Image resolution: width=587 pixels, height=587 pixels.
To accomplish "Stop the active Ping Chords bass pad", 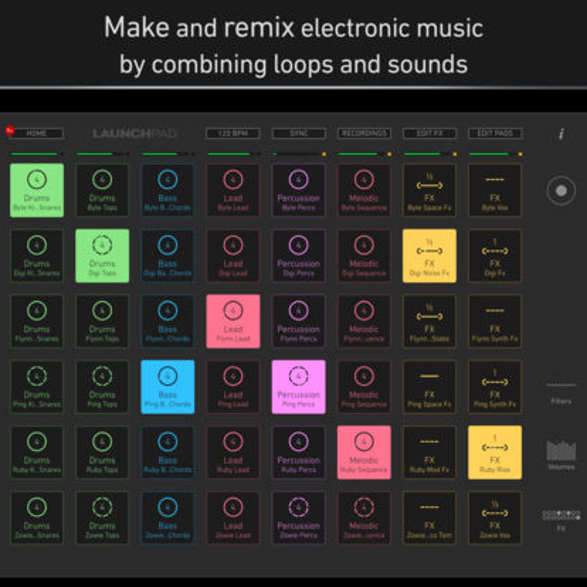I will point(168,387).
